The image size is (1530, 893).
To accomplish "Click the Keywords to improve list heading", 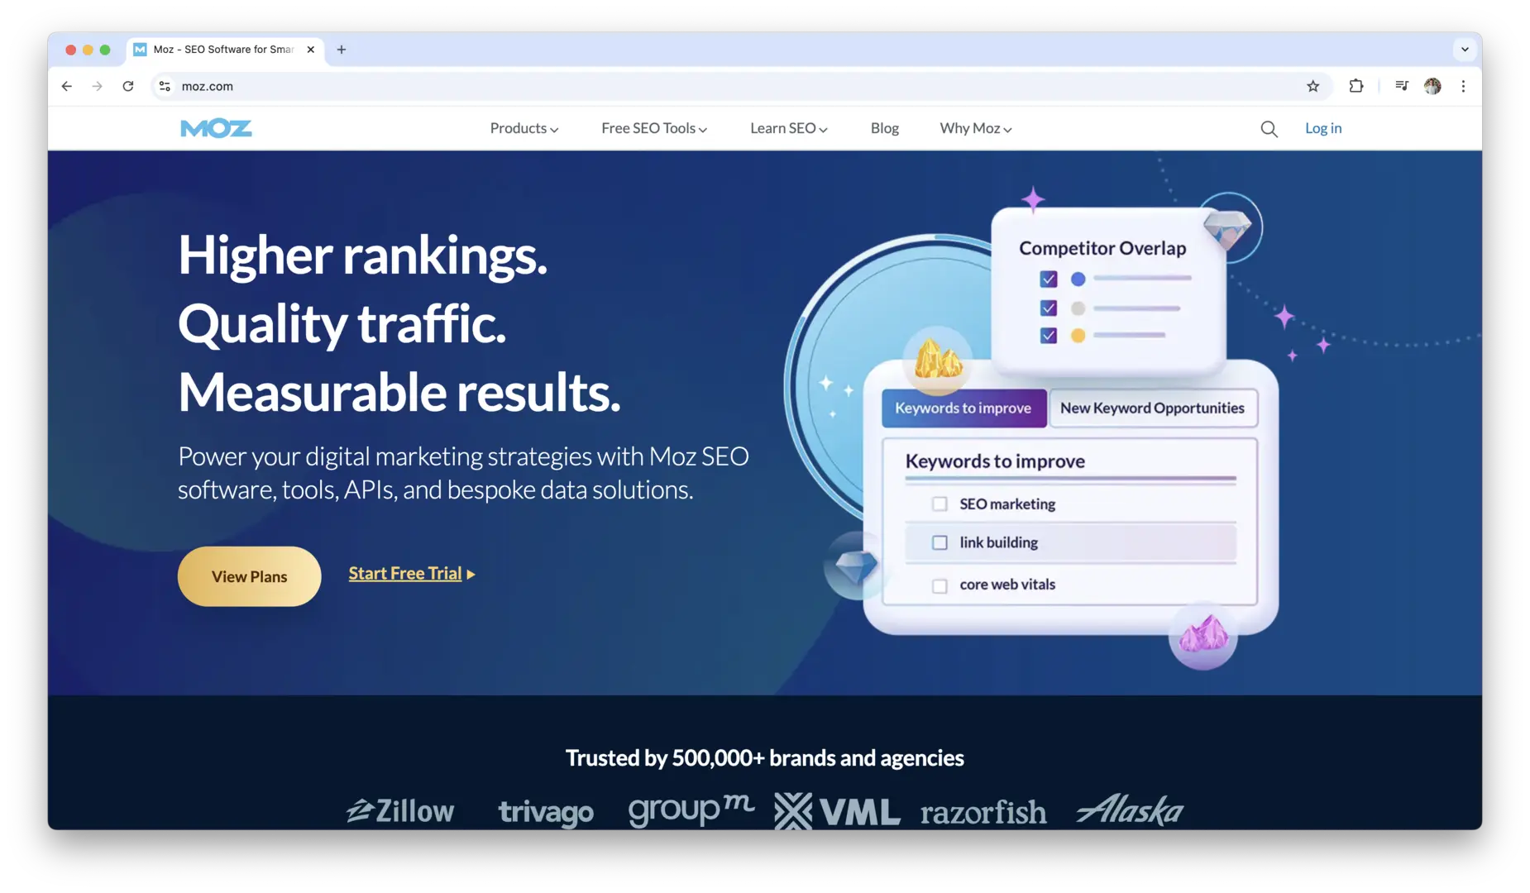I will [x=995, y=461].
